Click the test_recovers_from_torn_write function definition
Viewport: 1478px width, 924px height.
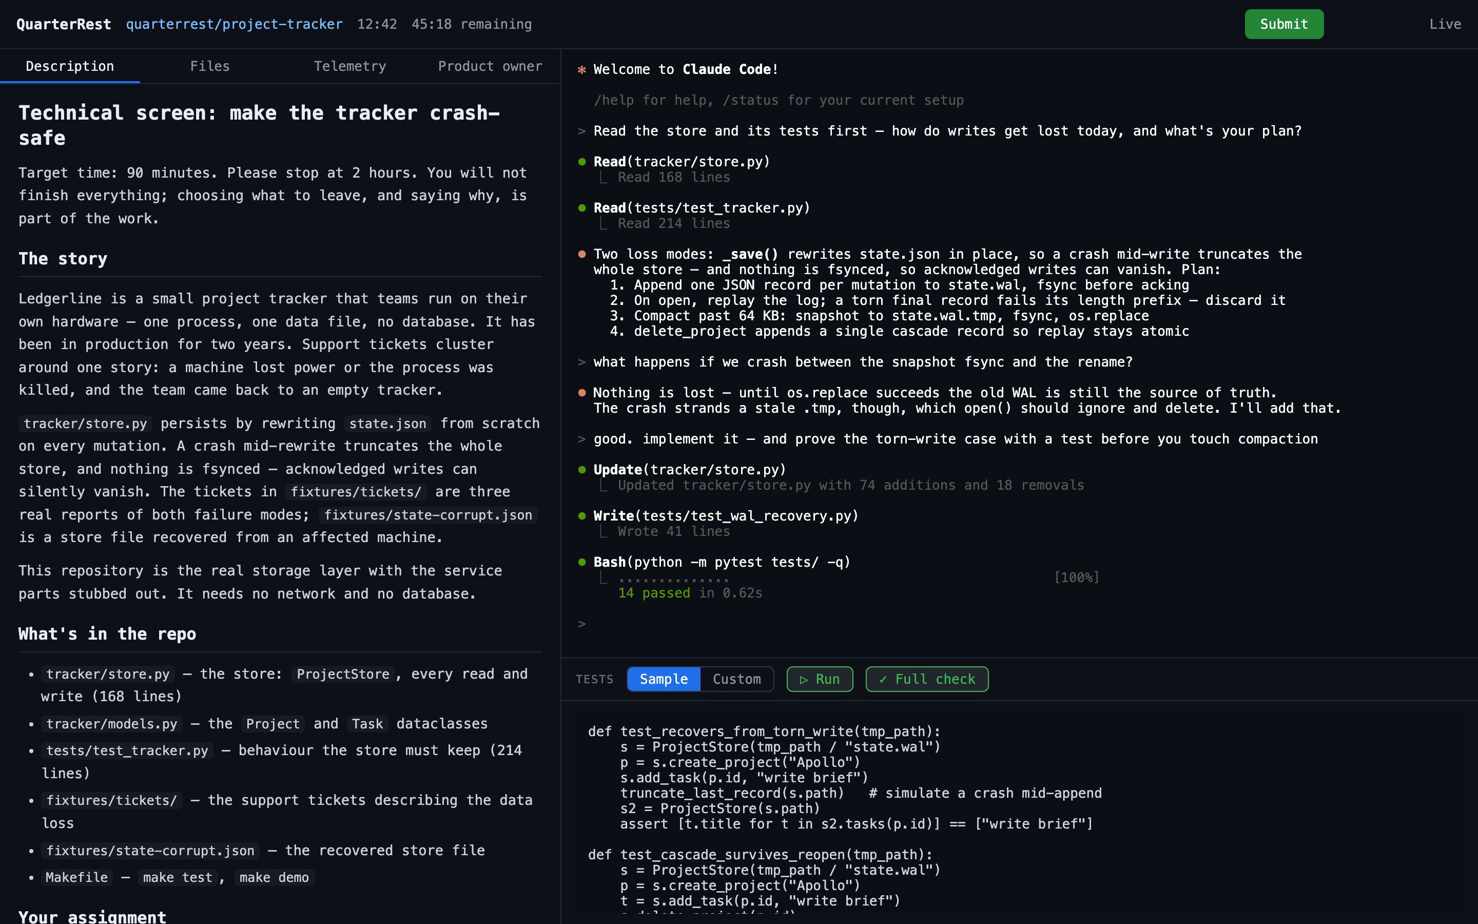[x=764, y=731]
